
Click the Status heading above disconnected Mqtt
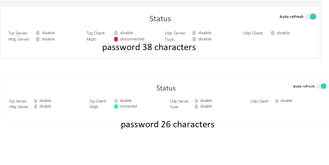(160, 19)
